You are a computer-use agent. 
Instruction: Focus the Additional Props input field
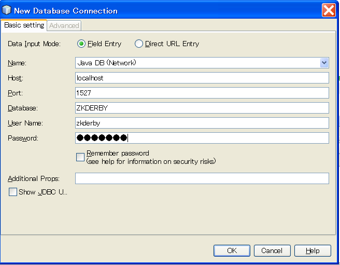[x=202, y=178]
